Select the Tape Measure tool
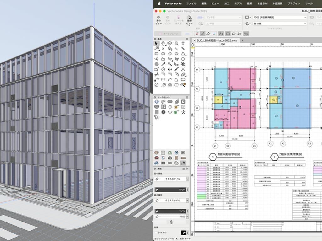The height and width of the screenshot is (241, 322). click(163, 85)
